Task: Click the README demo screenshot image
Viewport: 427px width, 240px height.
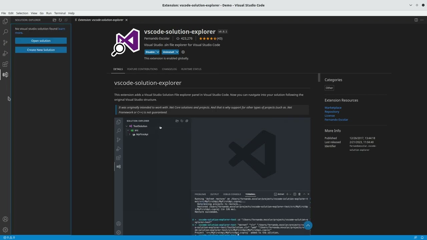Action: click(212, 176)
